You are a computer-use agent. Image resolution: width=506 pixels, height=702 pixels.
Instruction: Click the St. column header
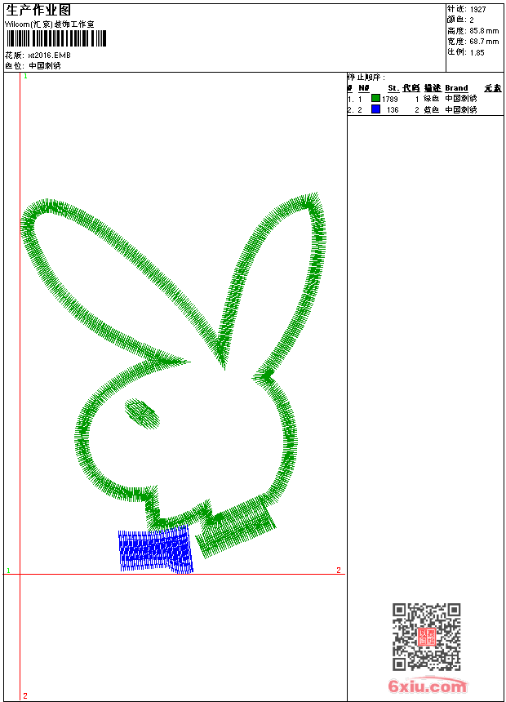pos(393,88)
